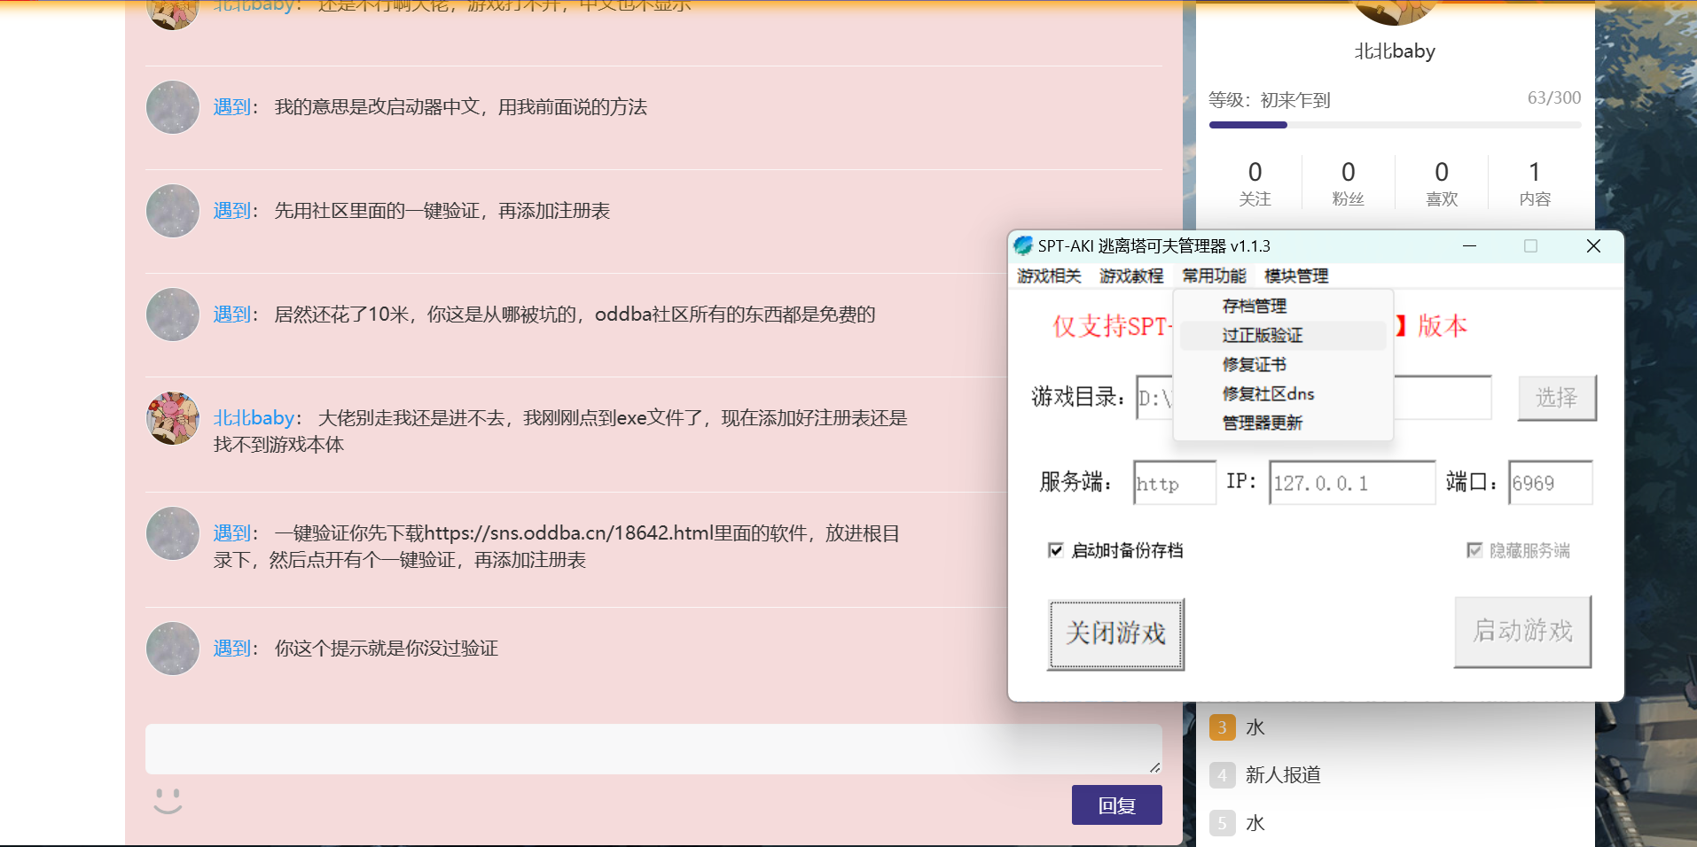Click the rank 4 badge beside 新人报道
Image resolution: width=1697 pixels, height=847 pixels.
pos(1222,775)
